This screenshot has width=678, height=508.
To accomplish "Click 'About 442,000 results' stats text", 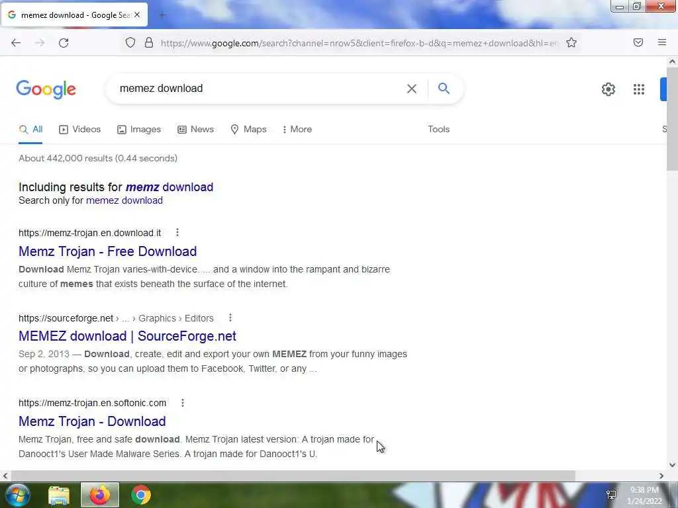I will [x=98, y=158].
